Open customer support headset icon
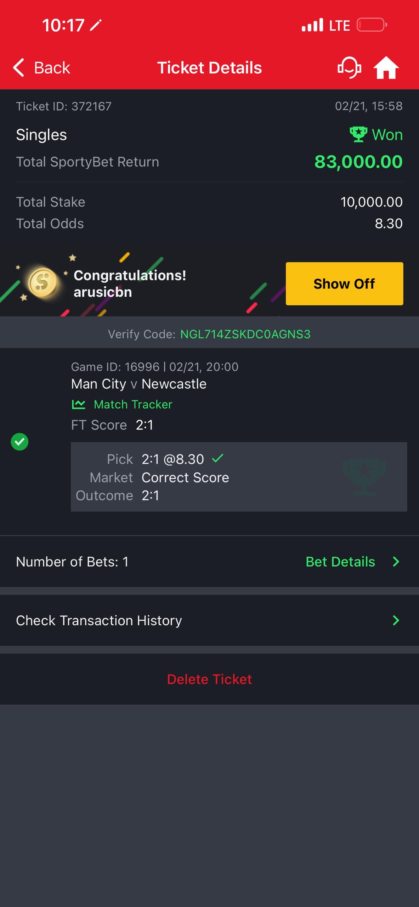419x907 pixels. [349, 67]
